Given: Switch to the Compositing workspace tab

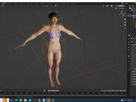Looking at the screenshot, I should [x=56, y=4].
